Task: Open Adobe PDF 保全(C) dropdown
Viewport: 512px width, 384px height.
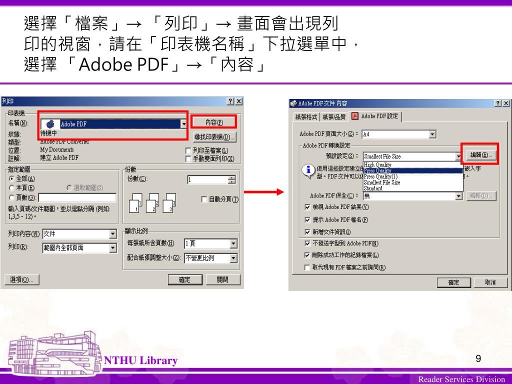Action: pyautogui.click(x=459, y=196)
